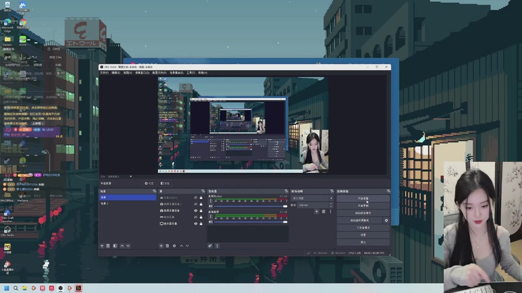Open OBS Studio desktop shortcut

[7, 231]
